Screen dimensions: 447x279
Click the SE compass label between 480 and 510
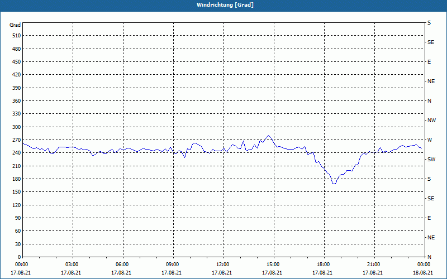coord(431,42)
